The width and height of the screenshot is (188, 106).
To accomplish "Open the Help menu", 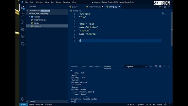I will point(74,2).
